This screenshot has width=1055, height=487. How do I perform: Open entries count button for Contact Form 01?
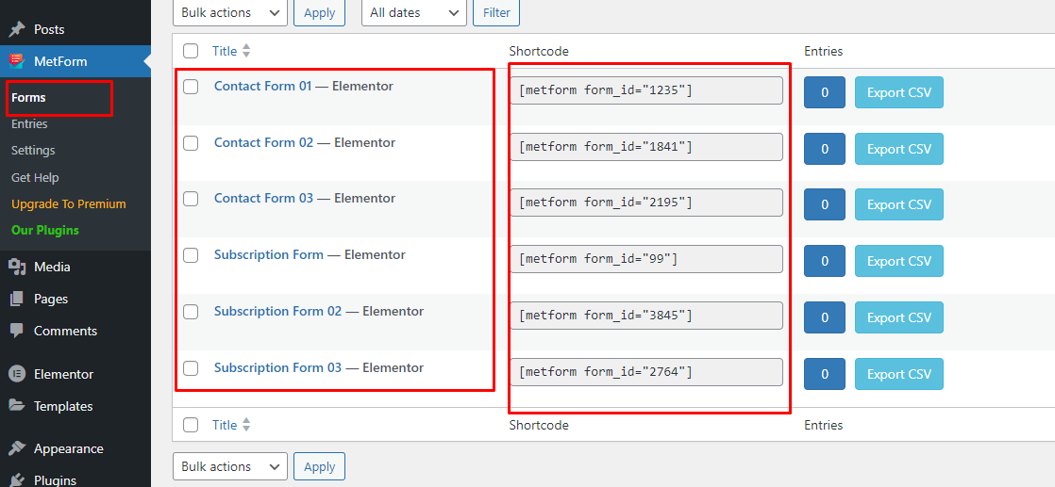[825, 92]
